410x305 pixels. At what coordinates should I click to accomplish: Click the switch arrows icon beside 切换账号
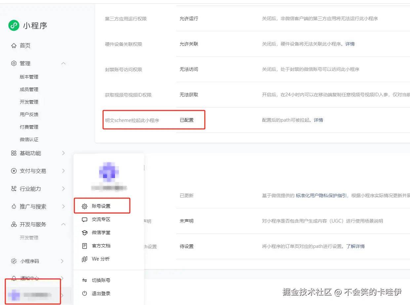click(x=85, y=280)
